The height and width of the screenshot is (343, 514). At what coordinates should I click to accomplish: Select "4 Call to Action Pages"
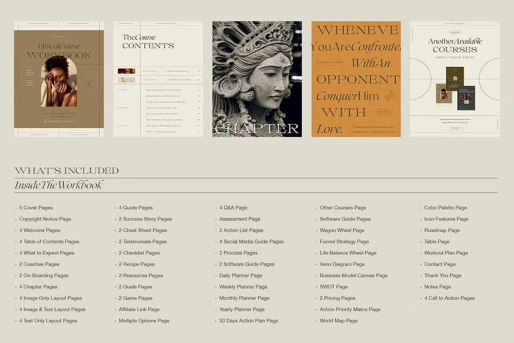(449, 298)
